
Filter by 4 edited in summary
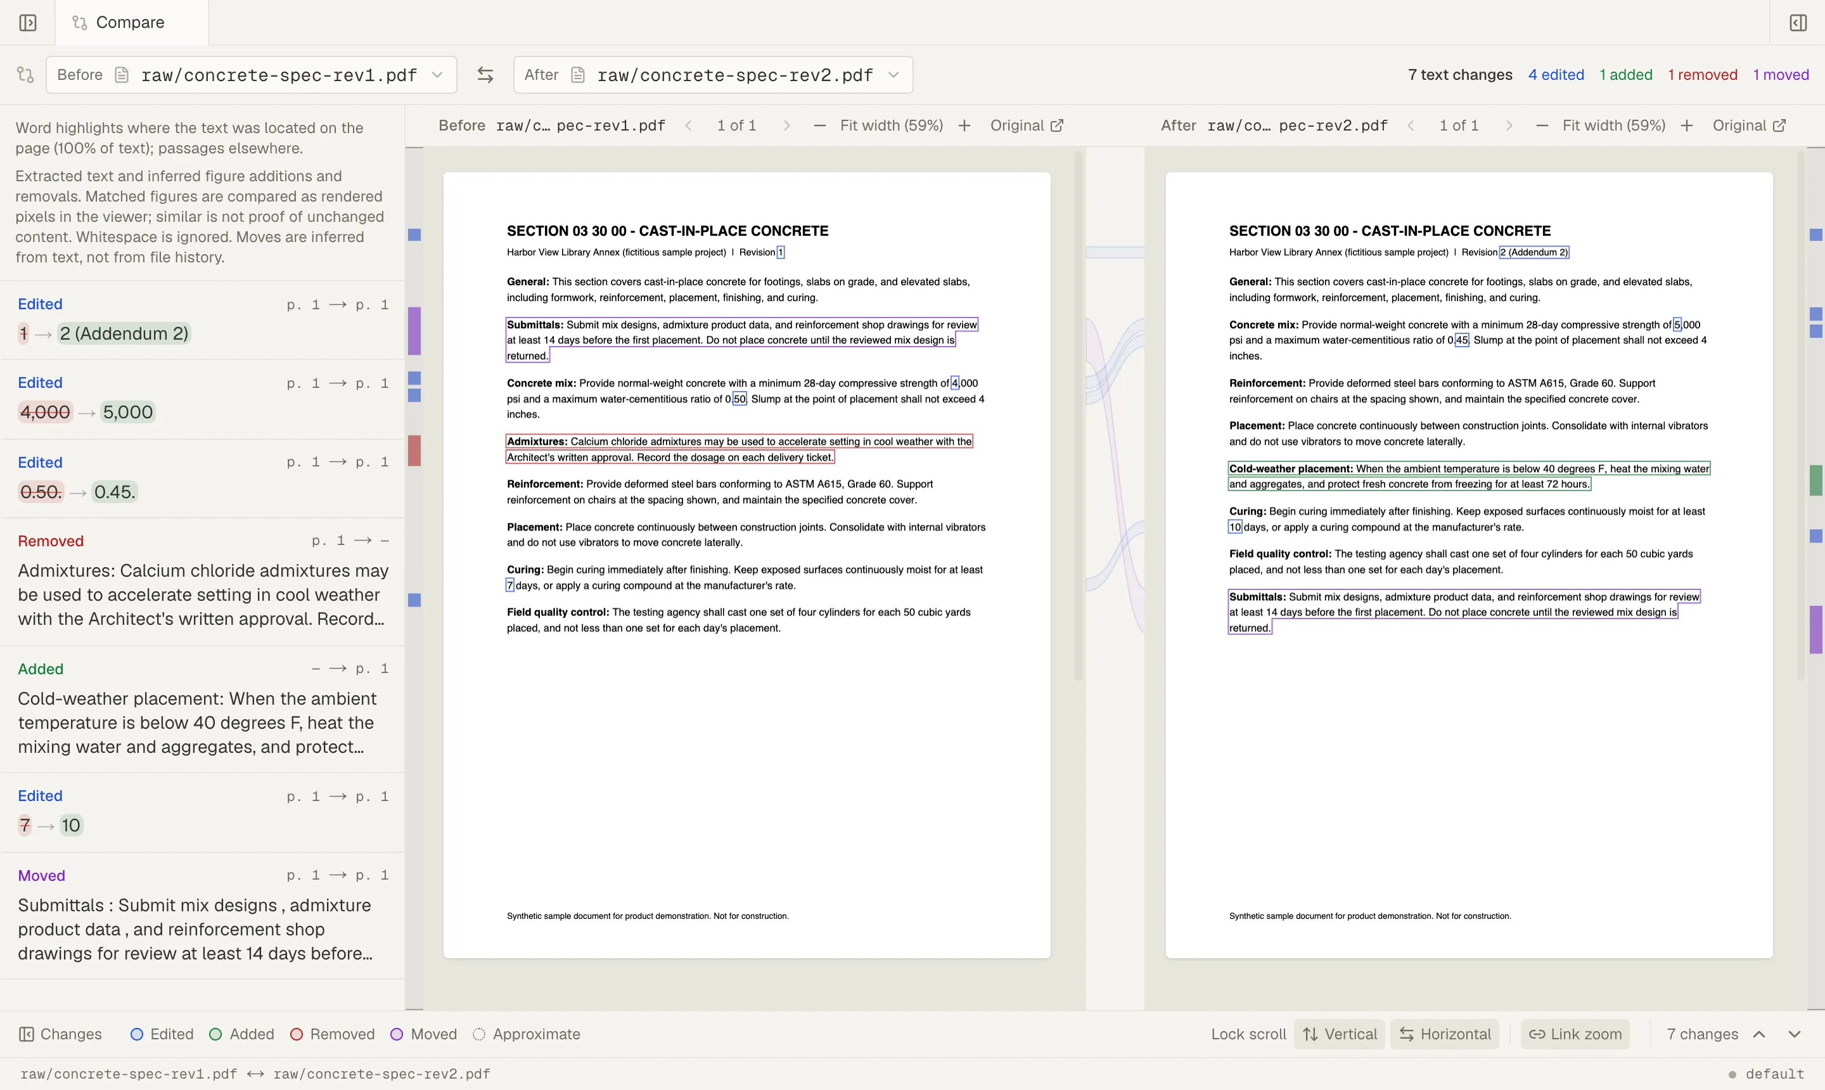(1556, 75)
